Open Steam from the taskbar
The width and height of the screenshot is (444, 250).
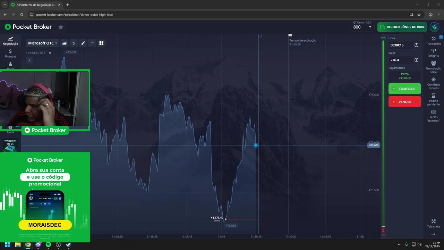[69, 244]
